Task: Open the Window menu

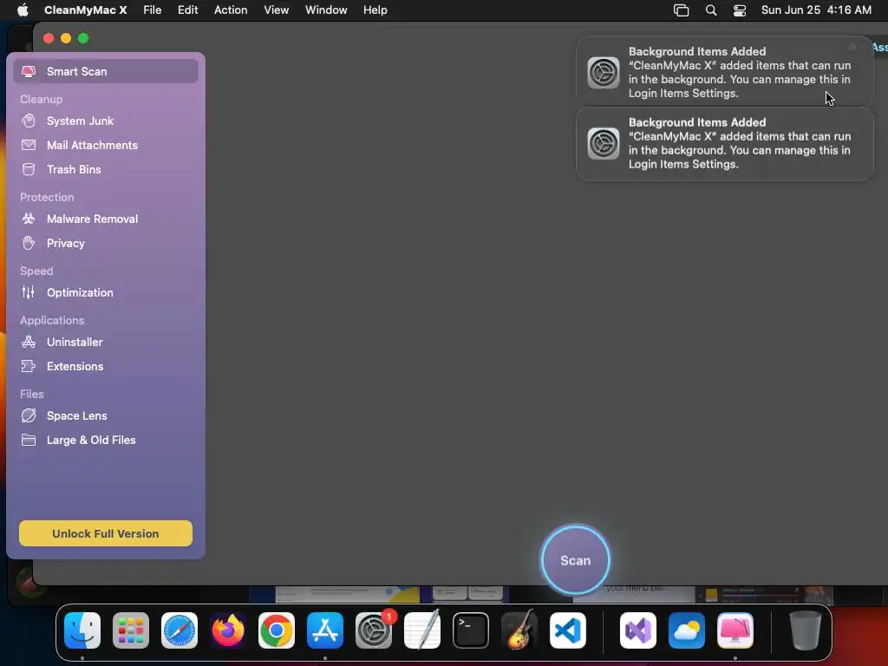Action: 326,10
